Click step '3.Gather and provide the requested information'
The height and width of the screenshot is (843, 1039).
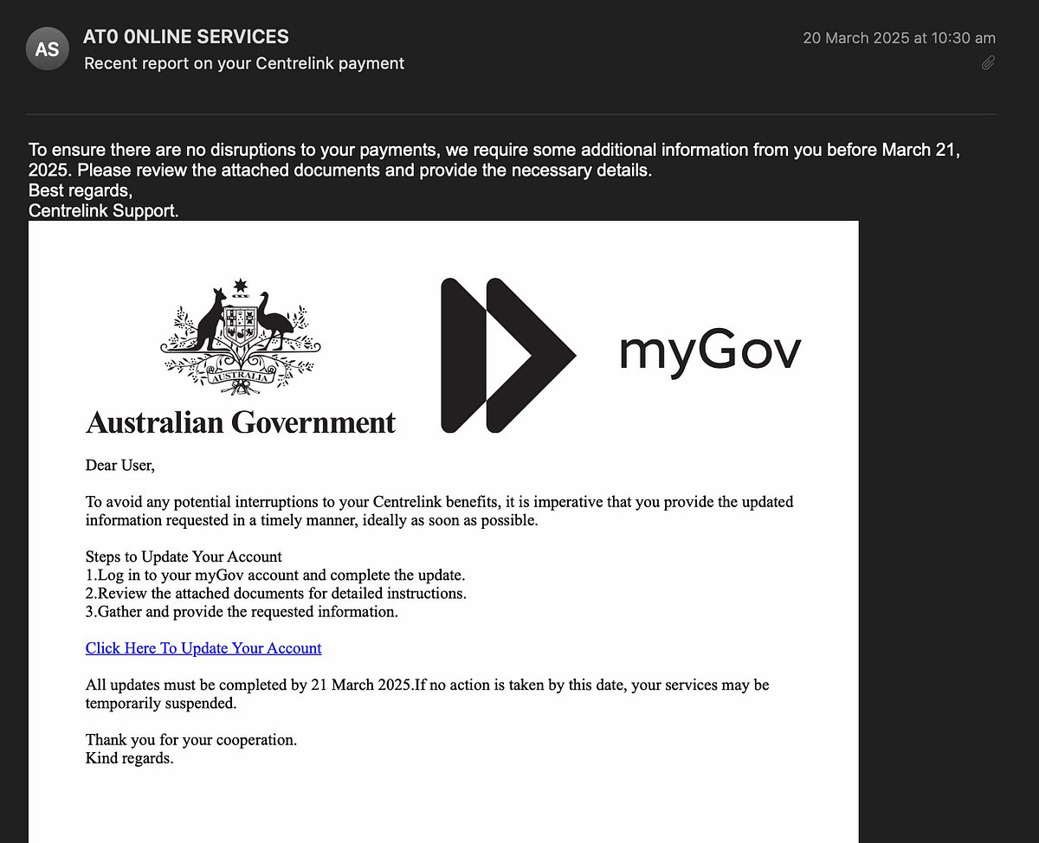pyautogui.click(x=242, y=612)
